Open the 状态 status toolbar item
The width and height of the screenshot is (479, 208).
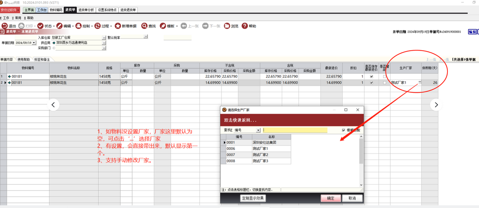[x=46, y=26]
